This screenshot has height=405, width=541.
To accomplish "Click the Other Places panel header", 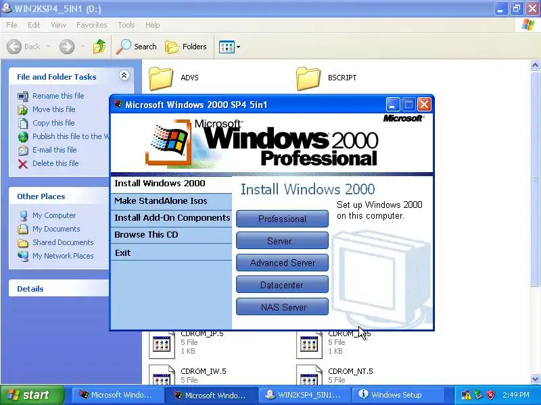I will [x=59, y=196].
